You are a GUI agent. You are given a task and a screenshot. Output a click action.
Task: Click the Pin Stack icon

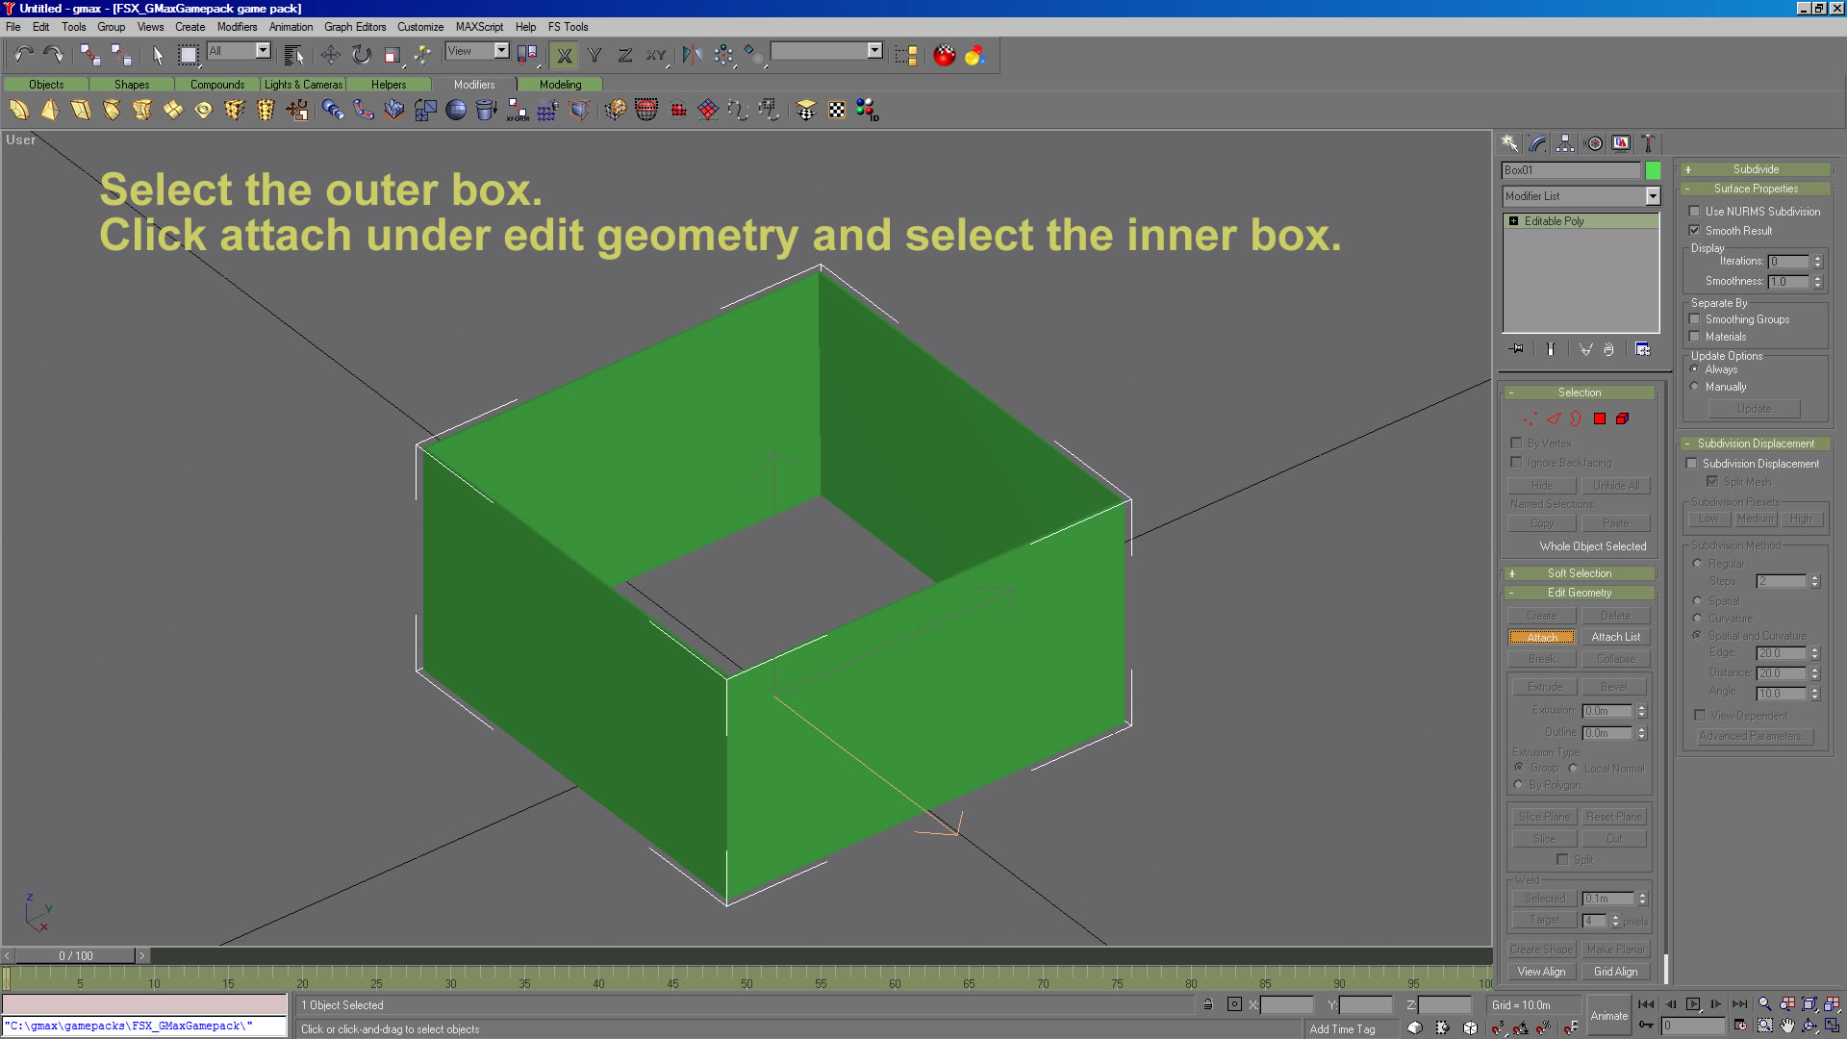1517,349
